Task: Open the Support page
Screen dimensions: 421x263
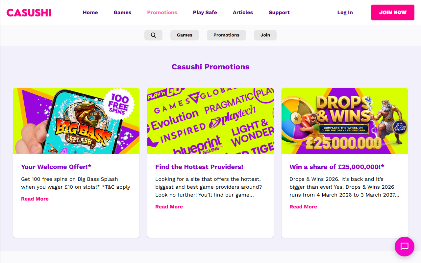Action: pyautogui.click(x=279, y=12)
